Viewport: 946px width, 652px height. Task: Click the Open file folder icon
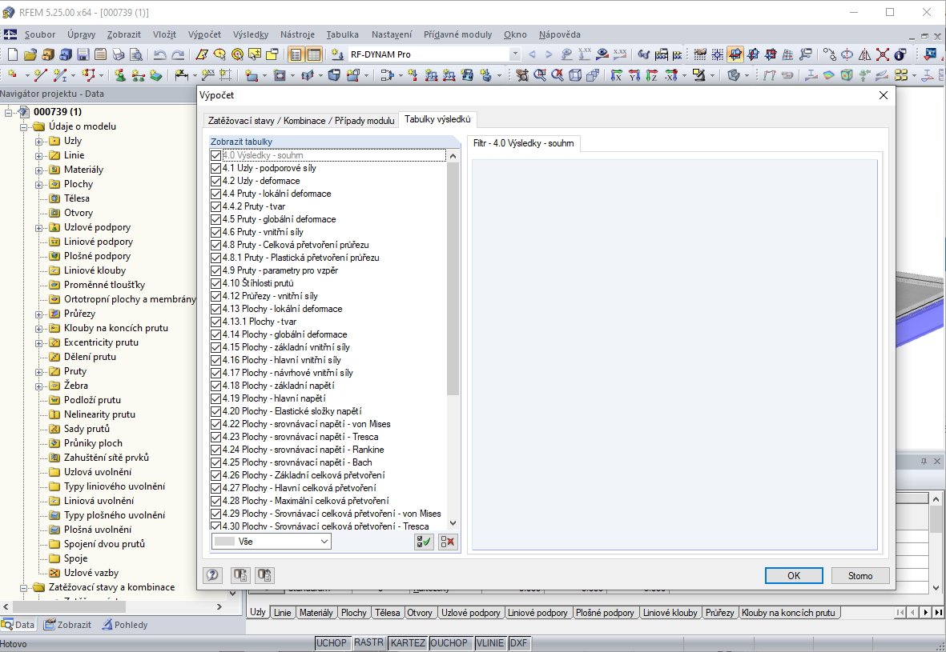coord(30,54)
